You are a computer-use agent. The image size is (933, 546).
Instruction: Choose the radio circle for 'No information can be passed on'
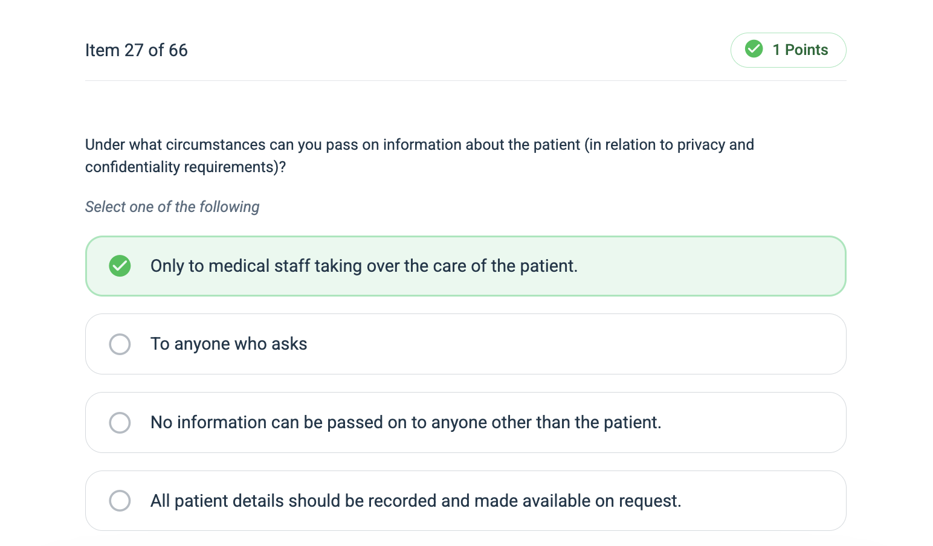tap(120, 423)
